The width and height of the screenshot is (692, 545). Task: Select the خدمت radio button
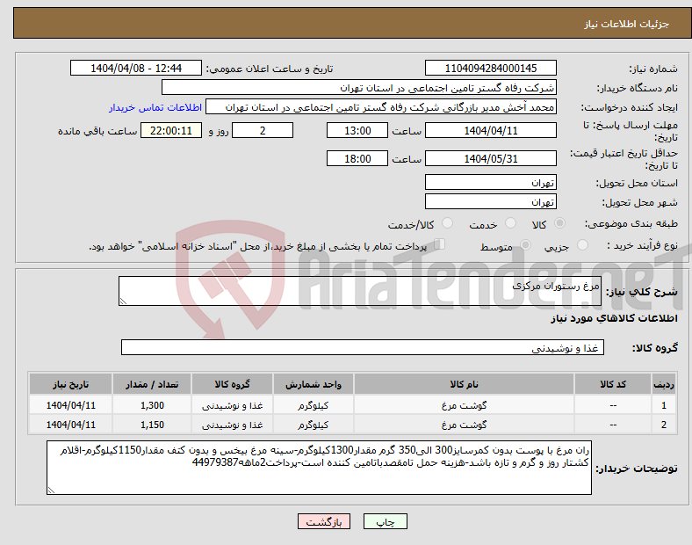[x=510, y=223]
